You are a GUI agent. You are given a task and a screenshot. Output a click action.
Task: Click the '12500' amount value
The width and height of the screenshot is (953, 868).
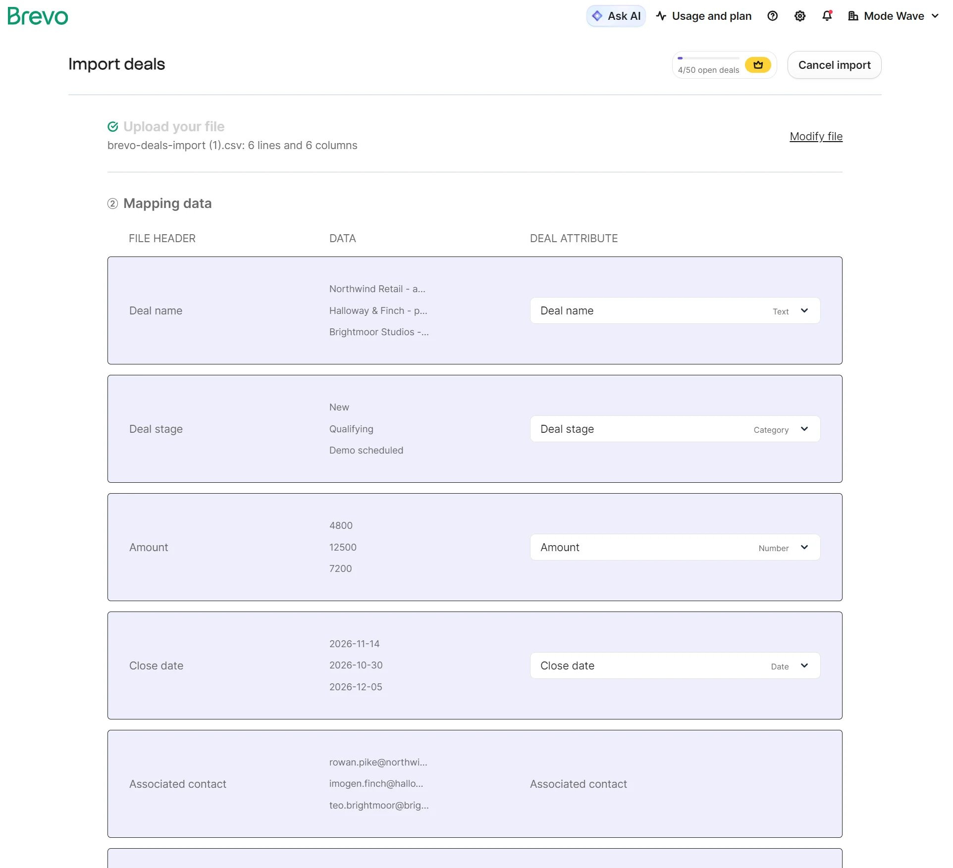click(x=343, y=547)
